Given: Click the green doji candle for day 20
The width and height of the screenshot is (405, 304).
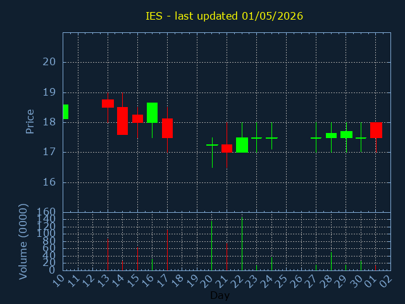Looking at the screenshot, I should pyautogui.click(x=213, y=145).
